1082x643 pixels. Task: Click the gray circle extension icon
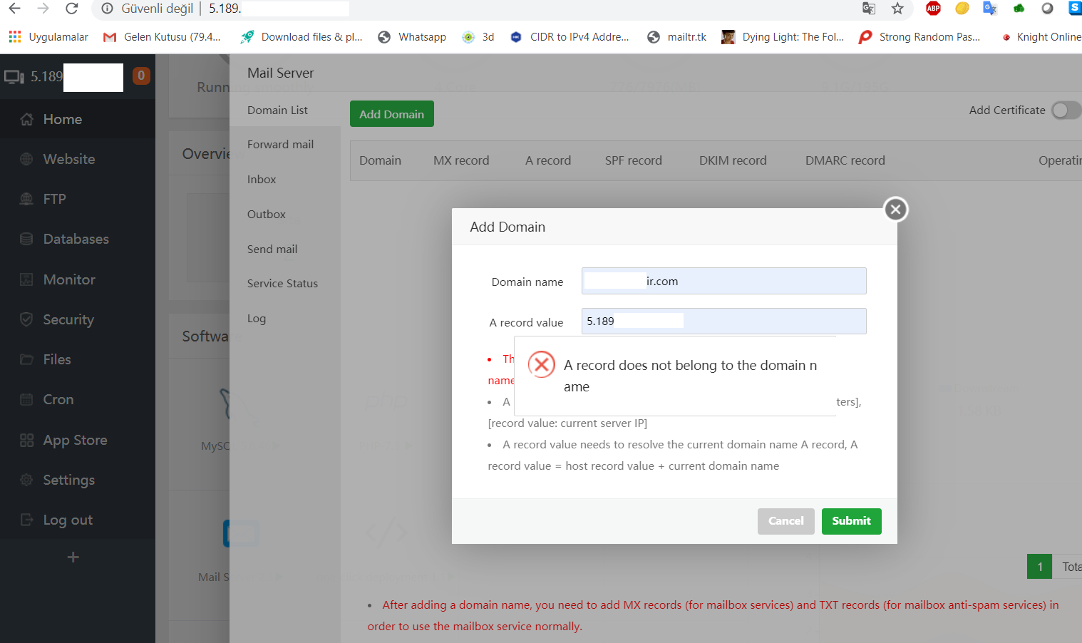click(1047, 9)
